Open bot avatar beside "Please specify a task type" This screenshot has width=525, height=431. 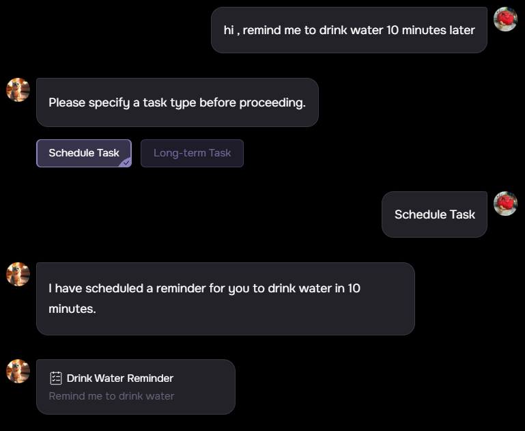click(x=18, y=89)
